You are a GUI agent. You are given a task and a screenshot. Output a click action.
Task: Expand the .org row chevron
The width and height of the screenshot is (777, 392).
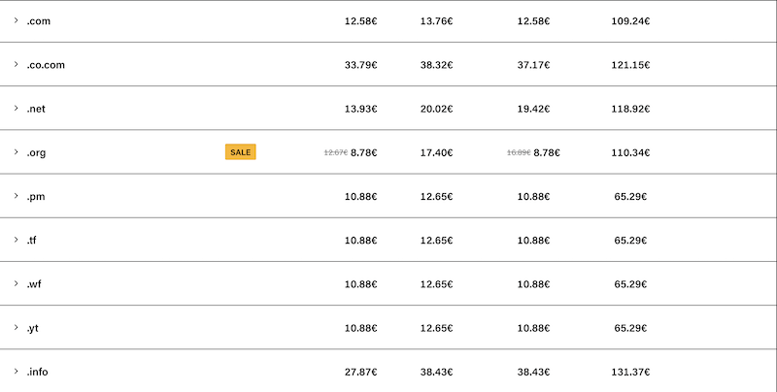pyautogui.click(x=16, y=151)
